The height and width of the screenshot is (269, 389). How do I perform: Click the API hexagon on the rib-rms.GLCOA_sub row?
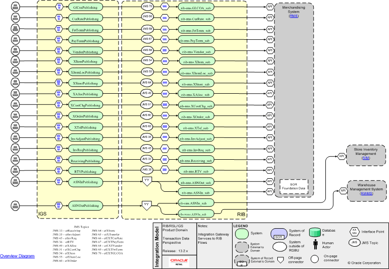point(270,7)
